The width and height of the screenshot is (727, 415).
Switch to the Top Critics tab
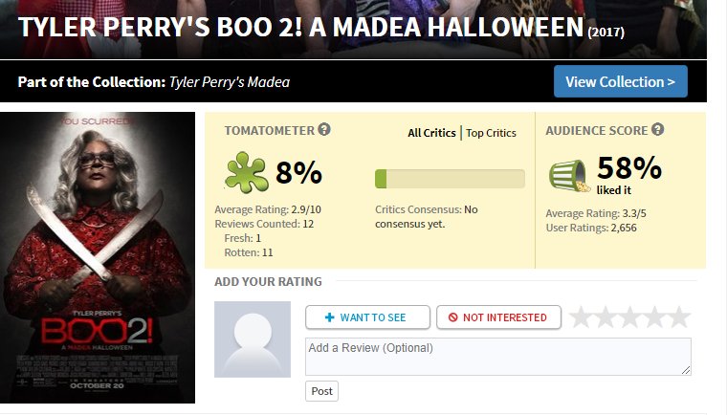point(491,133)
